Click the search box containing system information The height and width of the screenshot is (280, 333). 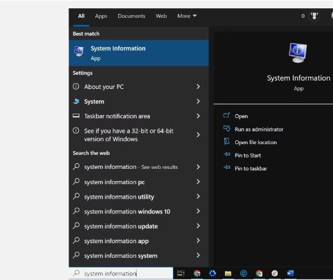tap(121, 274)
